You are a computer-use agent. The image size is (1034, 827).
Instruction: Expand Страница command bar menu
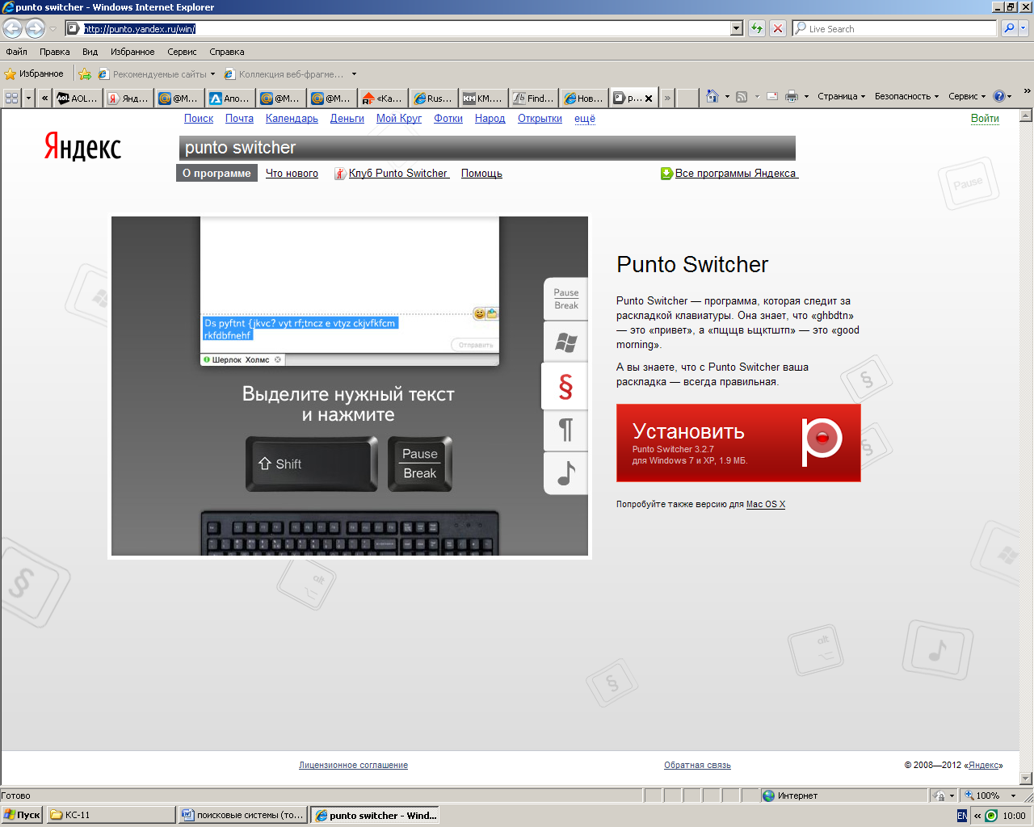pos(841,96)
